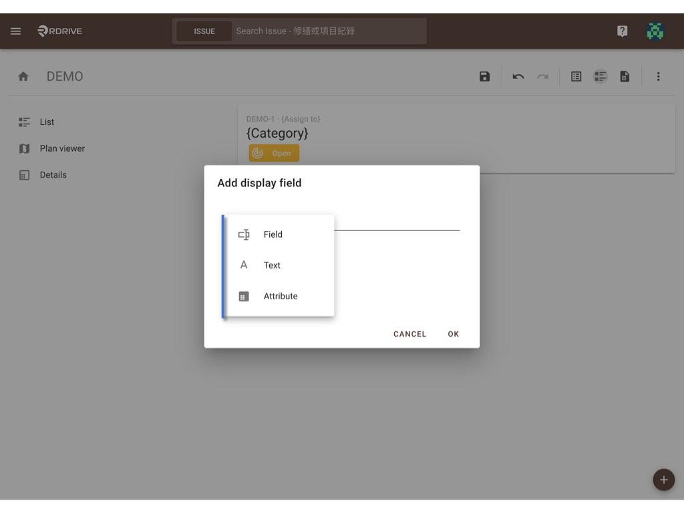Click the DEMO project title
Image resolution: width=684 pixels, height=513 pixels.
click(x=65, y=77)
